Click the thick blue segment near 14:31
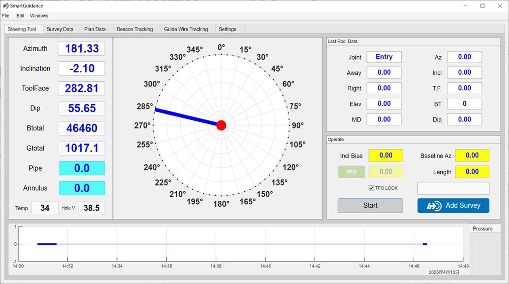Screen dimensions: 509x284 47,244
